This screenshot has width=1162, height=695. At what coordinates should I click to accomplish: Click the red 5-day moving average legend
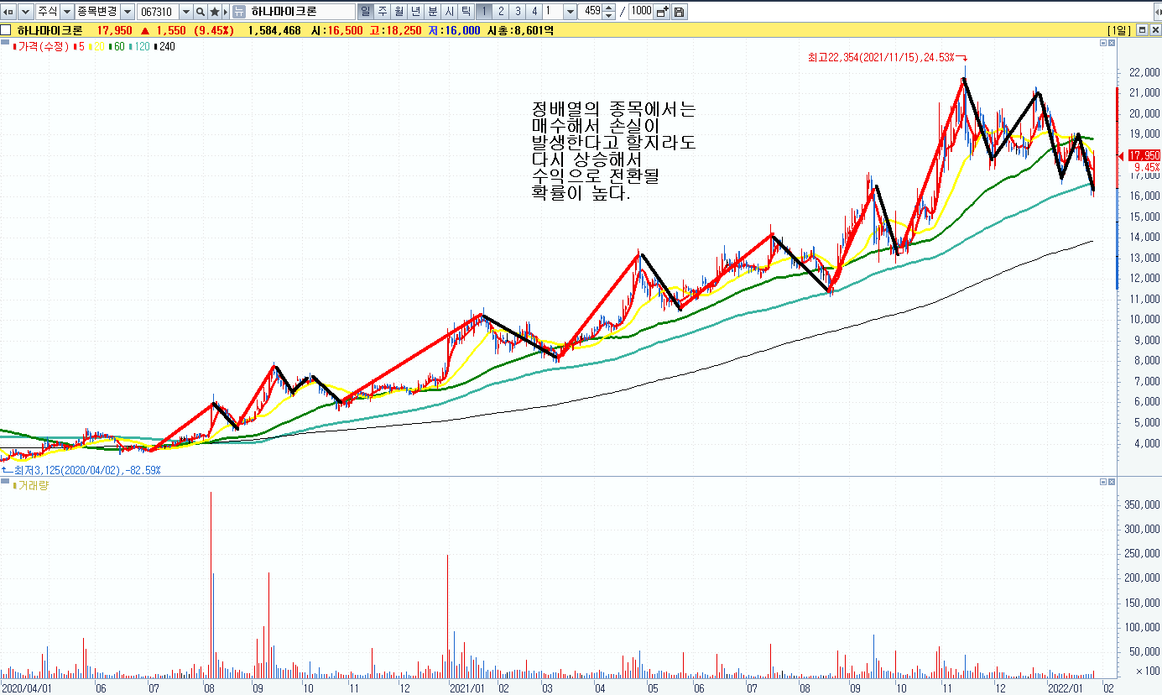coord(79,46)
